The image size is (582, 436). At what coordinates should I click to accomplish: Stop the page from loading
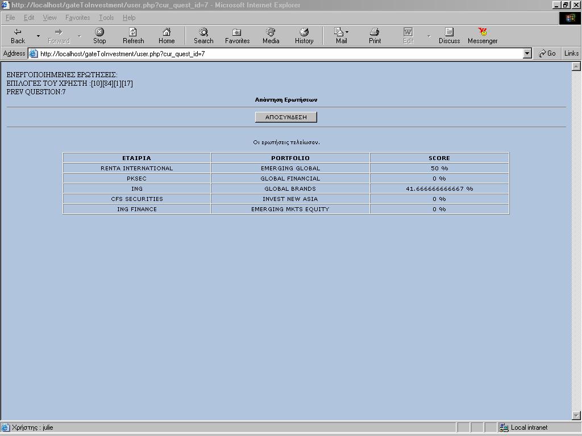pyautogui.click(x=99, y=36)
